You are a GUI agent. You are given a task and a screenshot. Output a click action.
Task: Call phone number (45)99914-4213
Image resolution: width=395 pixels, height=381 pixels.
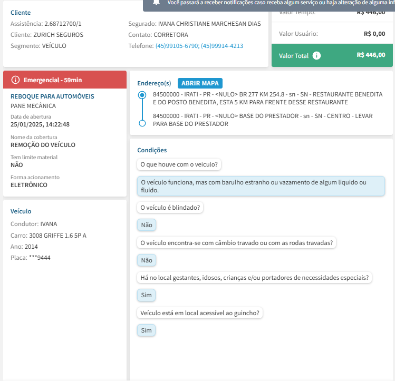222,46
